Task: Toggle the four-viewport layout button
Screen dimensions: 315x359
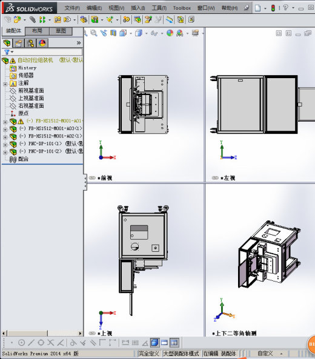Action: click(174, 343)
